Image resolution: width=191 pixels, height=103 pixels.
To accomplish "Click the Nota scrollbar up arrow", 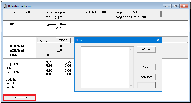I will click(x=131, y=49).
